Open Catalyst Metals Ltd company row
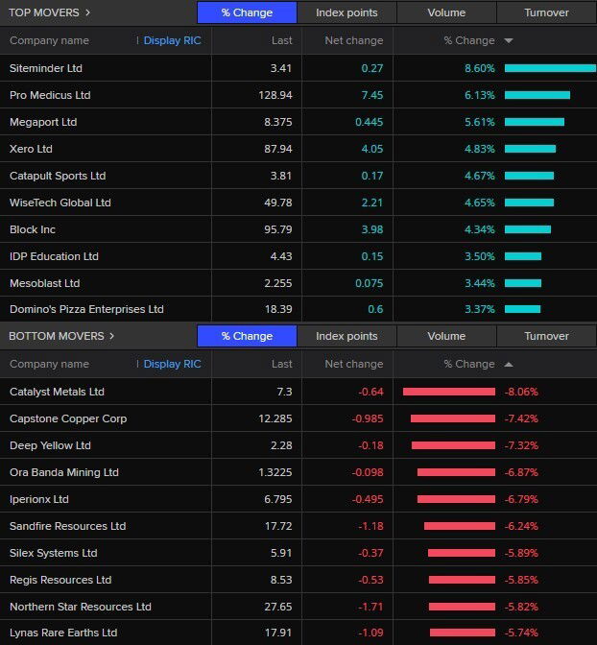The height and width of the screenshot is (645, 597). click(57, 392)
